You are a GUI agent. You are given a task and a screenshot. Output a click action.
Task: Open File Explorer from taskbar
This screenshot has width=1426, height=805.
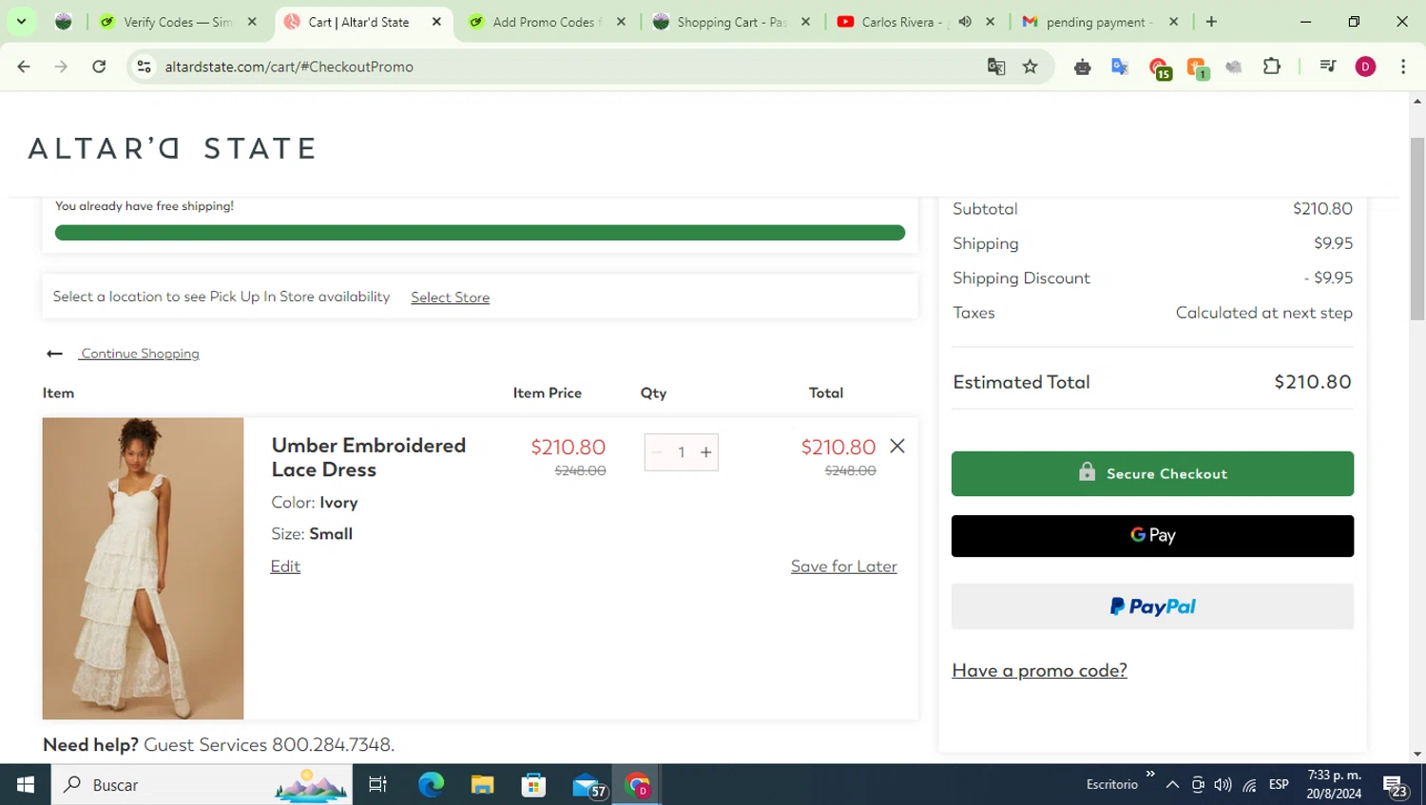coord(482,784)
